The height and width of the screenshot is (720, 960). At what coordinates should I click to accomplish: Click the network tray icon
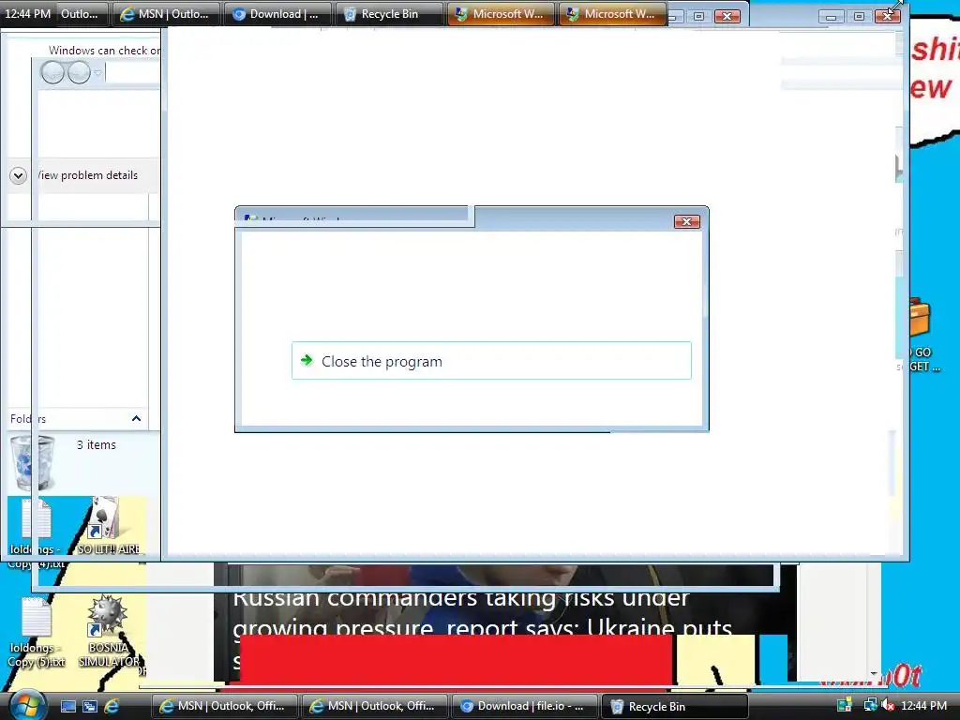point(869,706)
